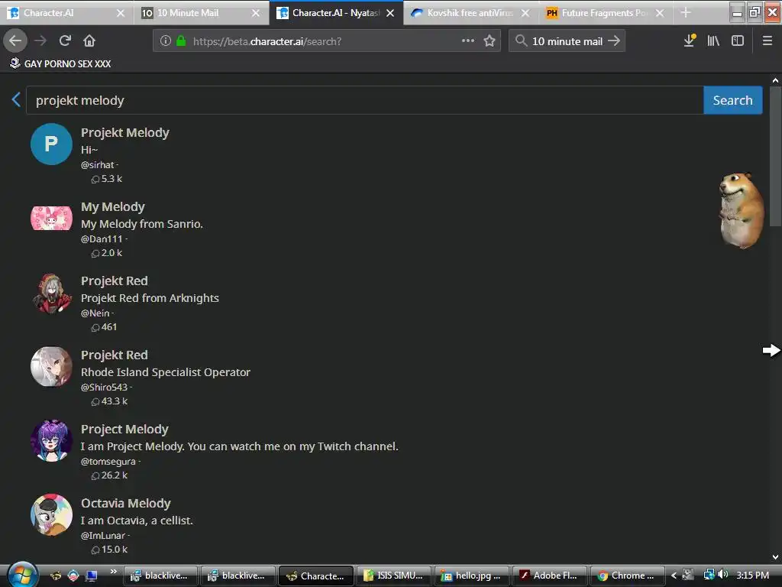Click the My Melody pink avatar
The height and width of the screenshot is (587, 782).
coord(51,218)
